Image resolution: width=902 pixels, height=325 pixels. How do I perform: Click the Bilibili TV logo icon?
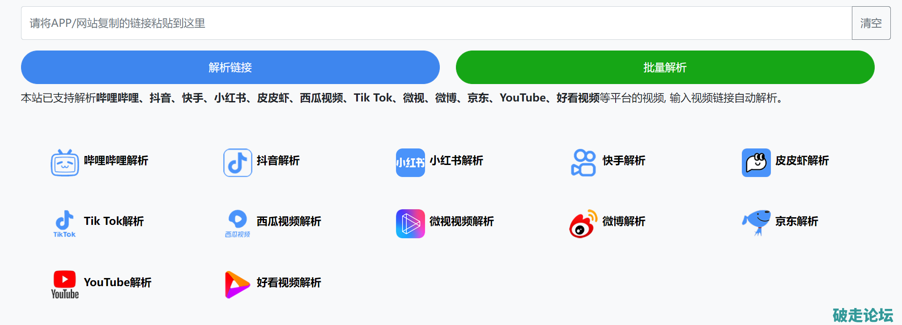[x=65, y=163]
